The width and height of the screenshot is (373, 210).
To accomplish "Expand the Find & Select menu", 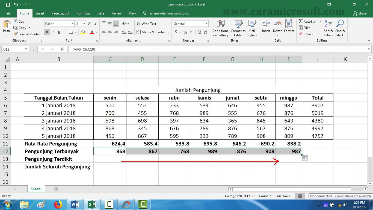I will pos(340,28).
